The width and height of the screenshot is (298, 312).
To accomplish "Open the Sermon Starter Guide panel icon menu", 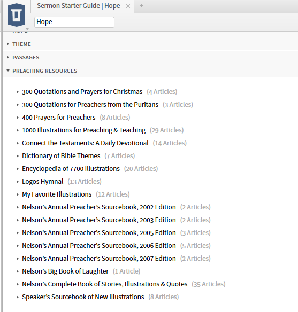I will click(17, 15).
